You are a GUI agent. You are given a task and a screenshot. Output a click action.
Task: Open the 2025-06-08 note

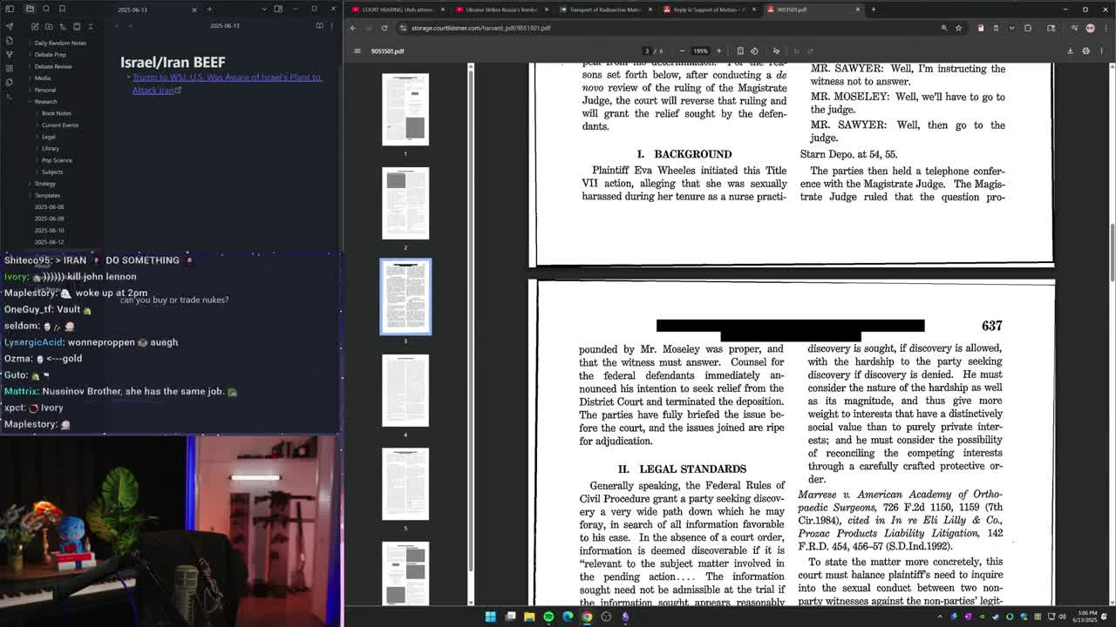click(x=49, y=206)
